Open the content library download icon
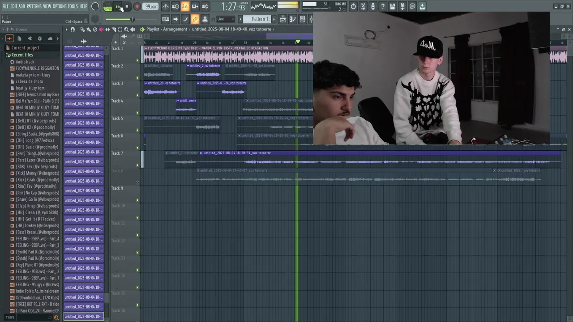573x322 pixels. pyautogui.click(x=422, y=6)
